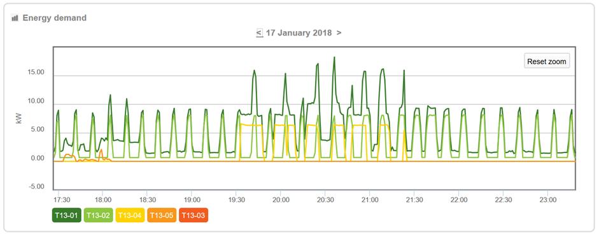
Task: Click the 19:00 x-axis time label
Action: [192, 199]
